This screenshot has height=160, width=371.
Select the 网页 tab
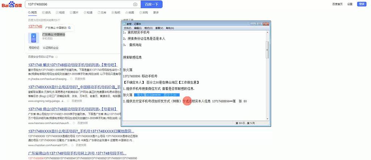(x=33, y=13)
